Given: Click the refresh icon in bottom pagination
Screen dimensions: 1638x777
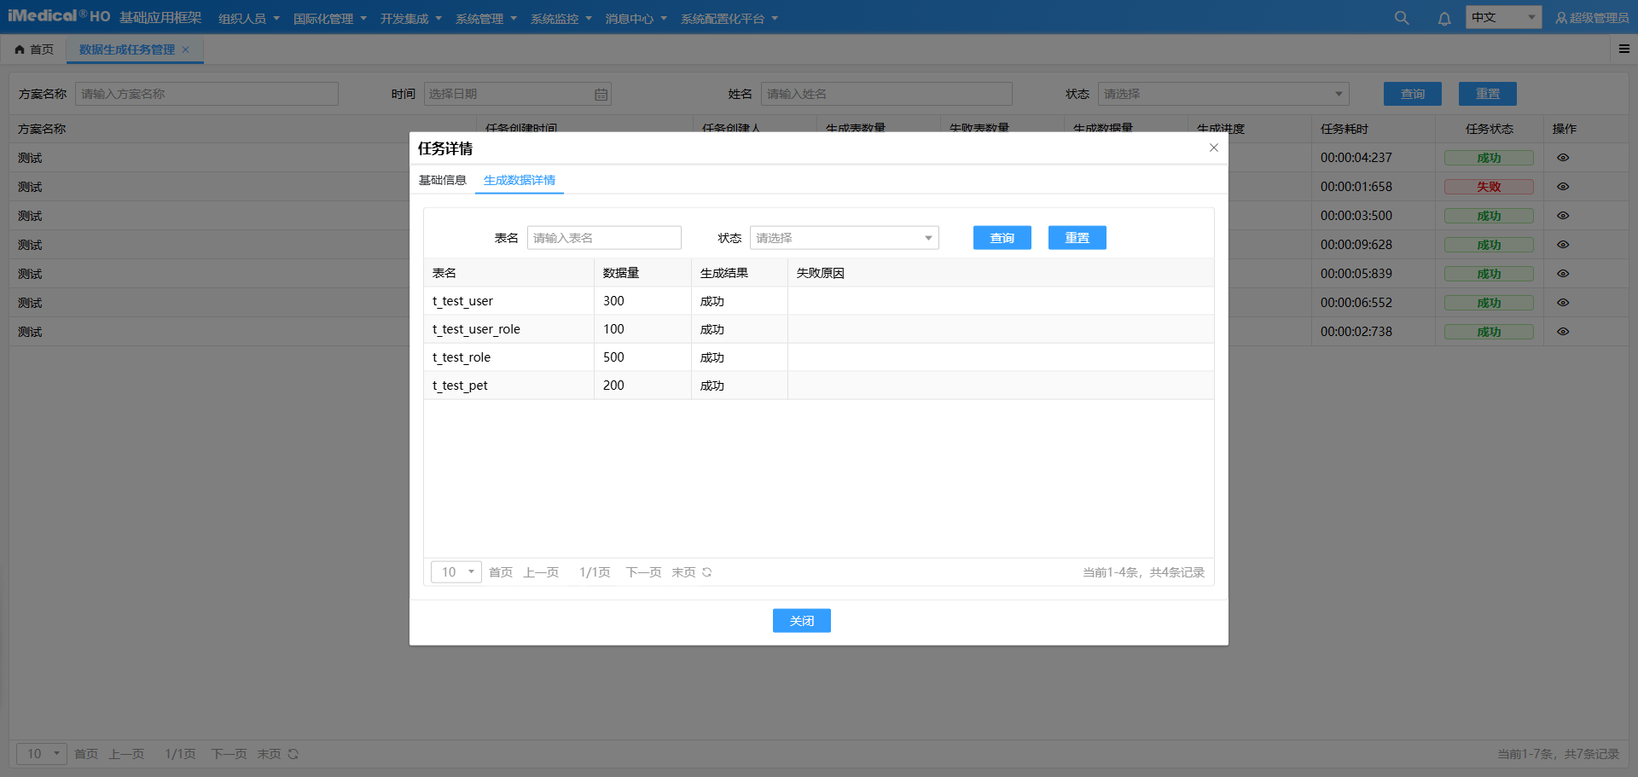Looking at the screenshot, I should pos(293,754).
